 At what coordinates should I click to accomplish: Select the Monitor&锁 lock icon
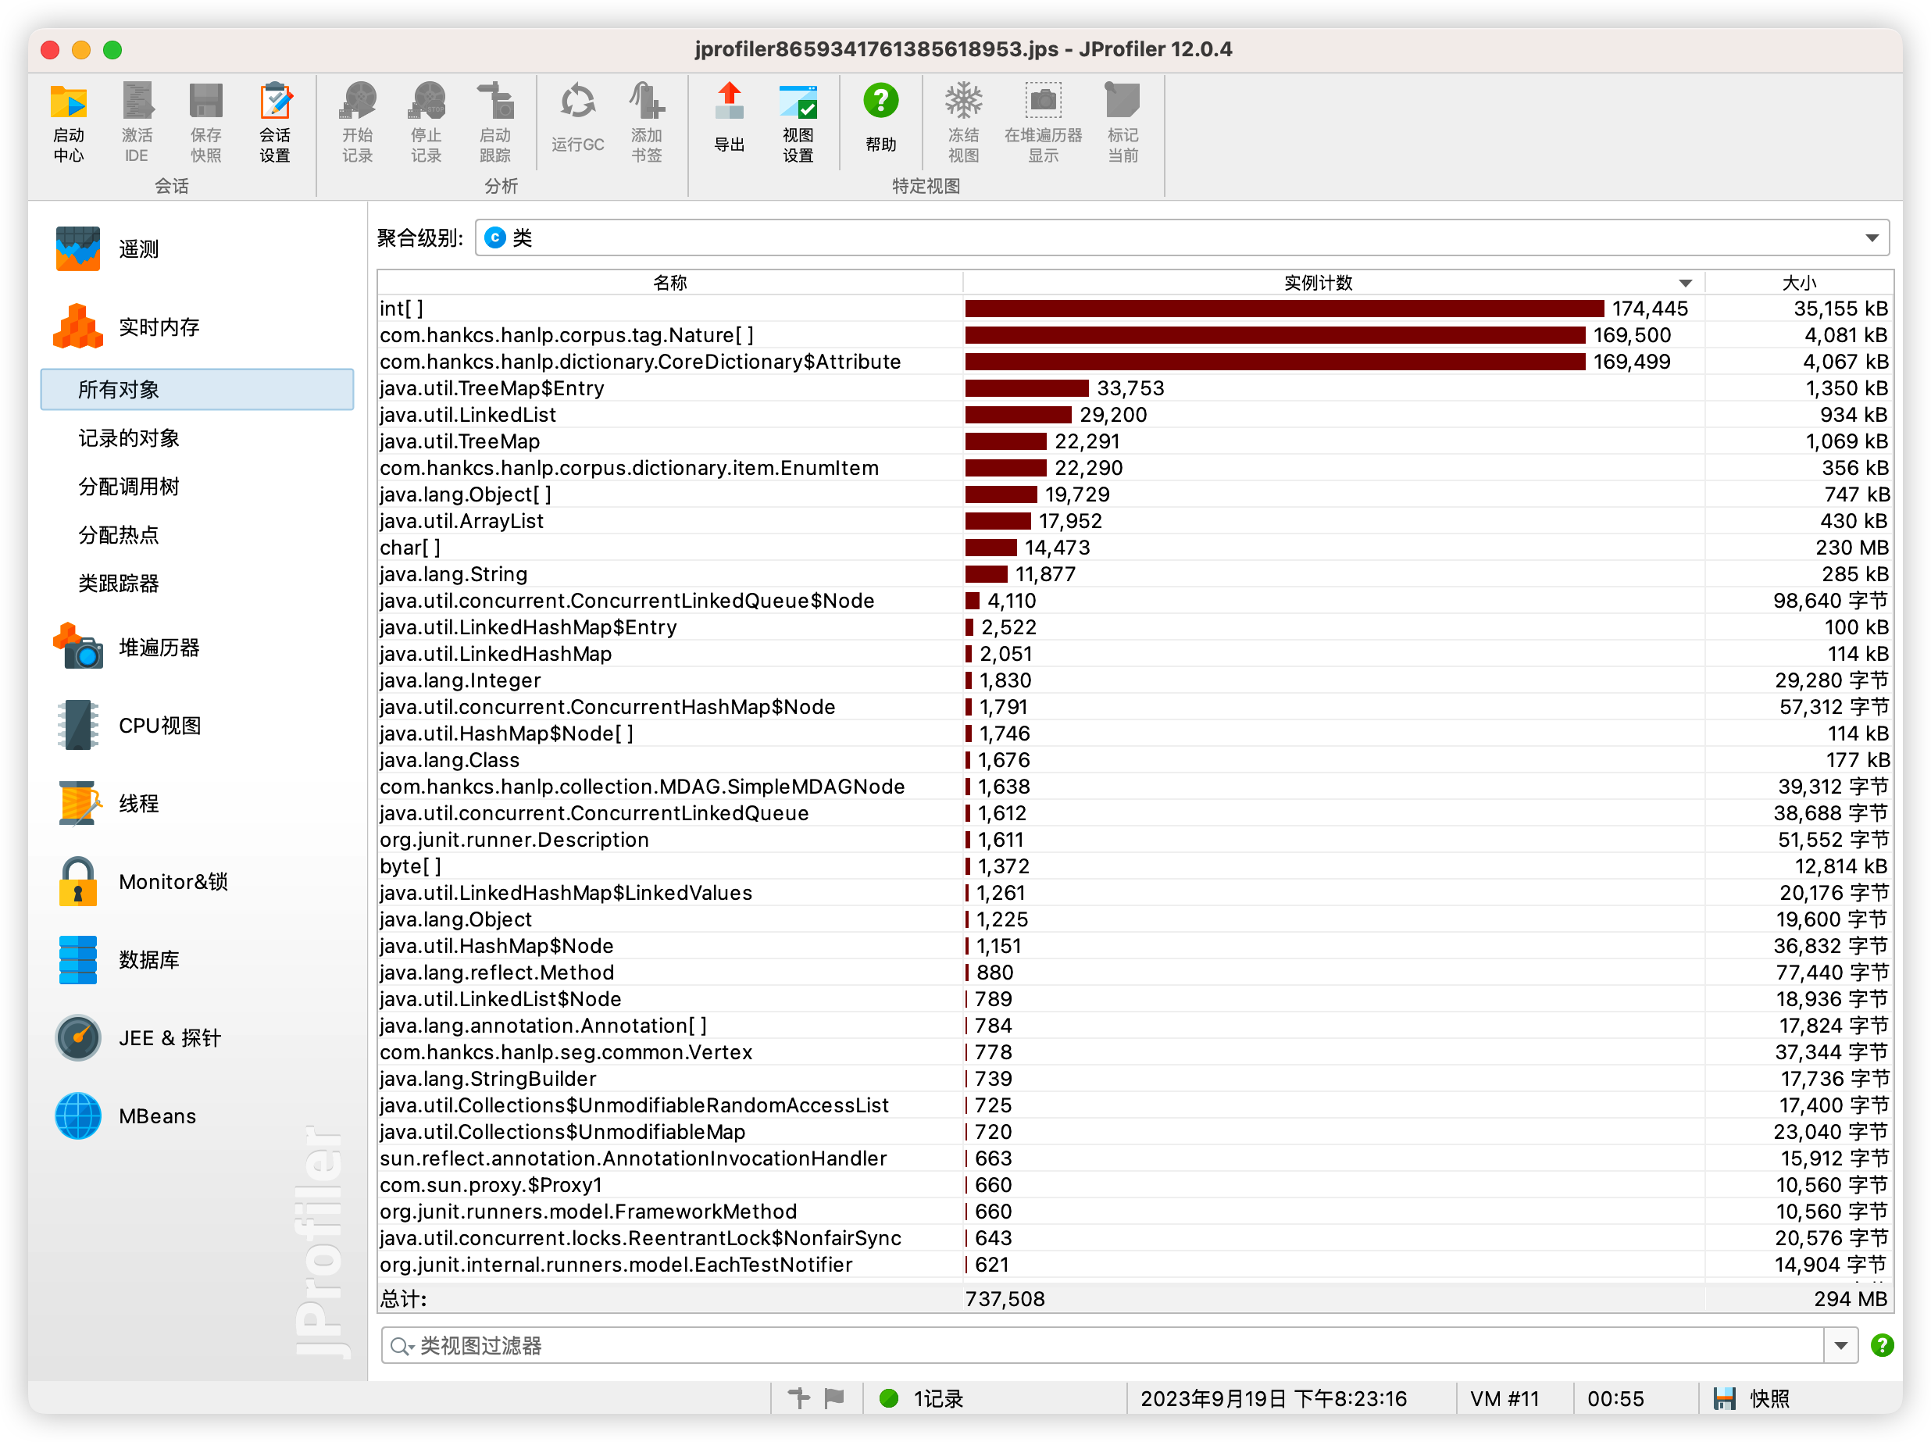click(x=79, y=882)
